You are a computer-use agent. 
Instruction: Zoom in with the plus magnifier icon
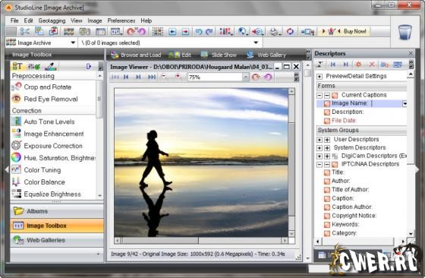pos(178,77)
